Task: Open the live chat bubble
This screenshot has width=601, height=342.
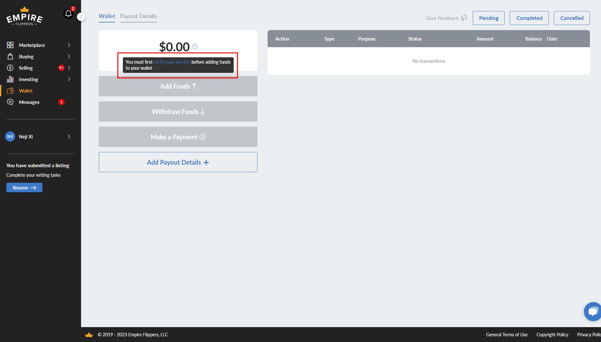Action: coord(592,312)
